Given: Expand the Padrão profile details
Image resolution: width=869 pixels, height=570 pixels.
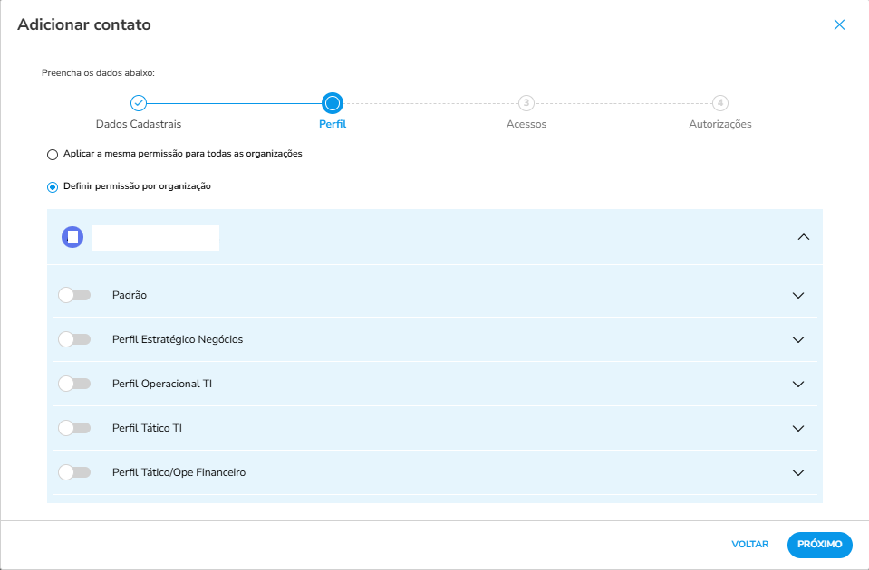Looking at the screenshot, I should tap(798, 296).
